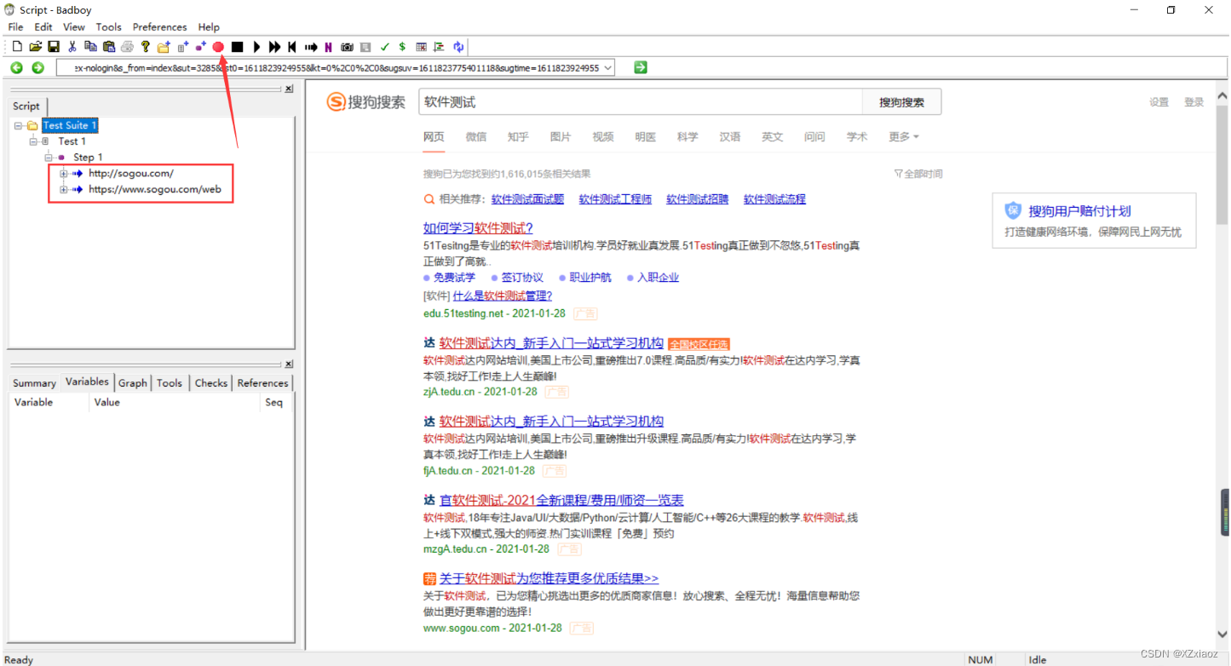Click the Copy icon in toolbar
The width and height of the screenshot is (1231, 666).
pos(90,47)
